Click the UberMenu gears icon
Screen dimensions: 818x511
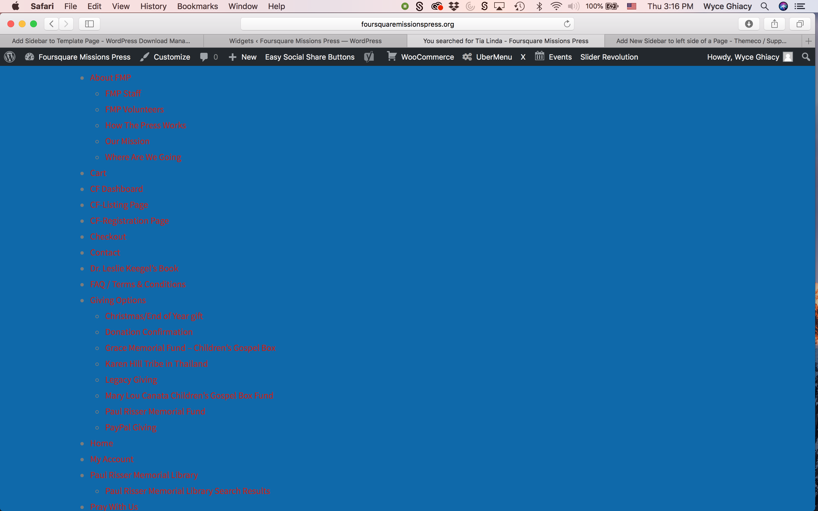(467, 57)
